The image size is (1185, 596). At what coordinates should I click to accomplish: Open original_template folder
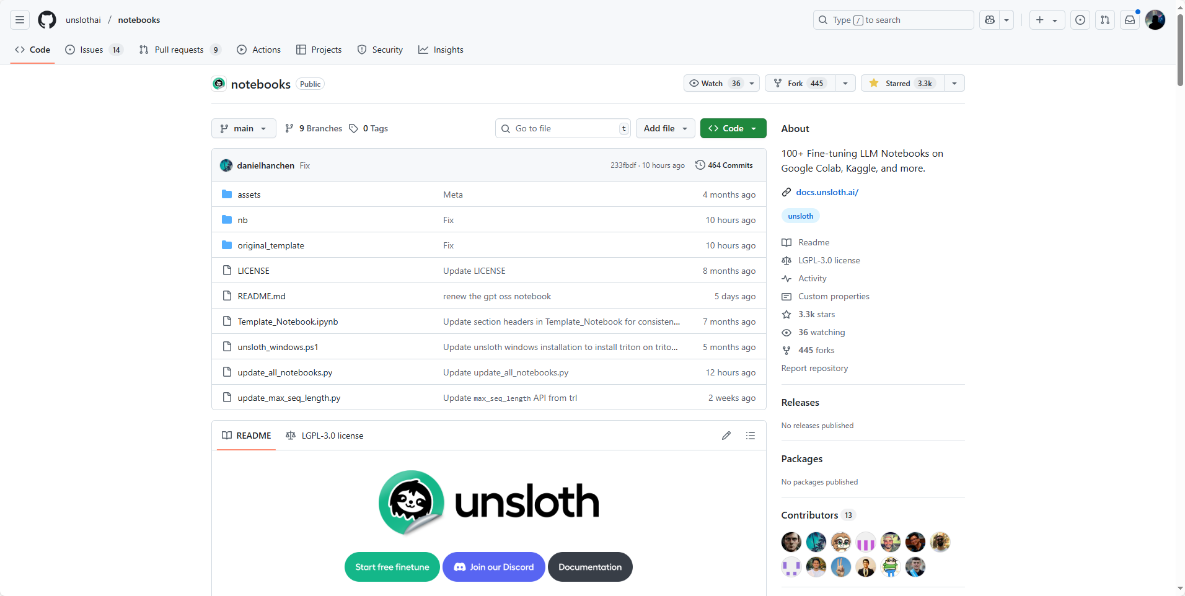point(271,245)
